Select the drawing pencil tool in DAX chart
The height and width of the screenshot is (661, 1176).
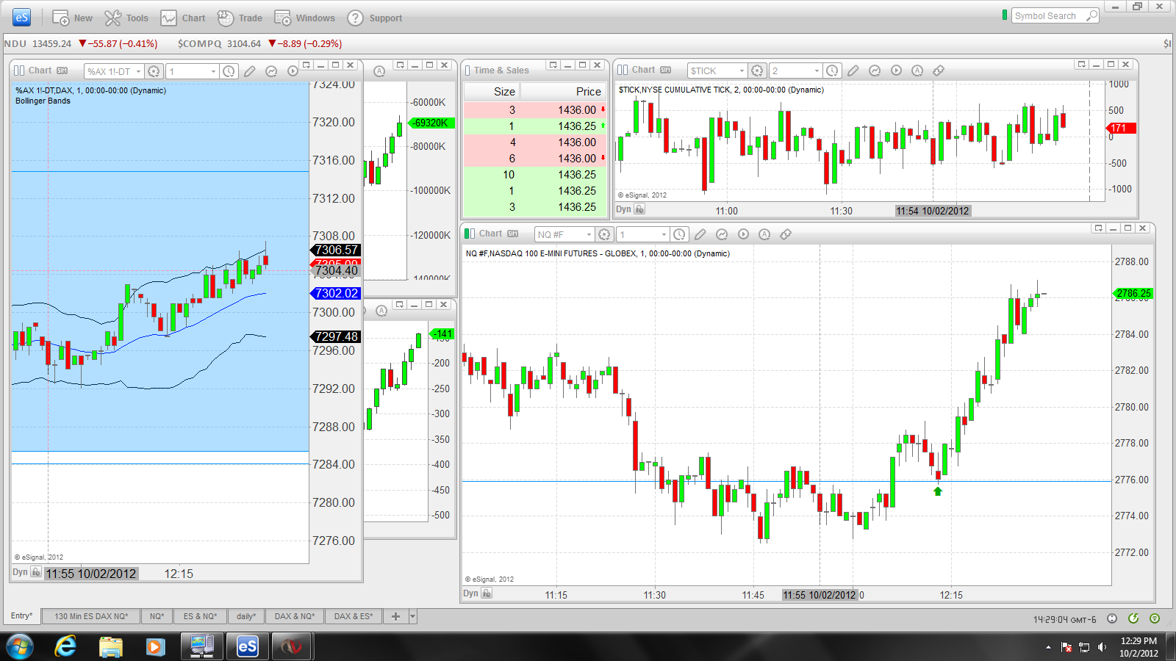(x=250, y=71)
